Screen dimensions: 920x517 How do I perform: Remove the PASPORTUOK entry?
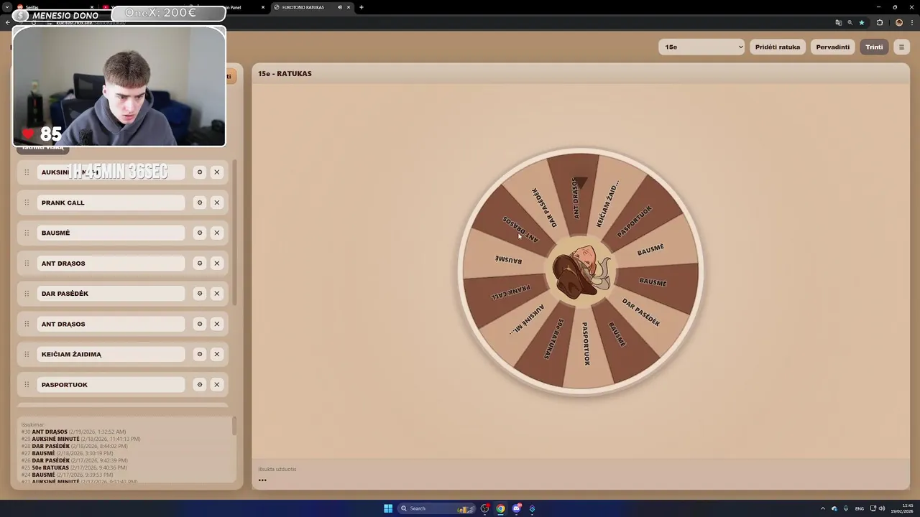point(216,385)
